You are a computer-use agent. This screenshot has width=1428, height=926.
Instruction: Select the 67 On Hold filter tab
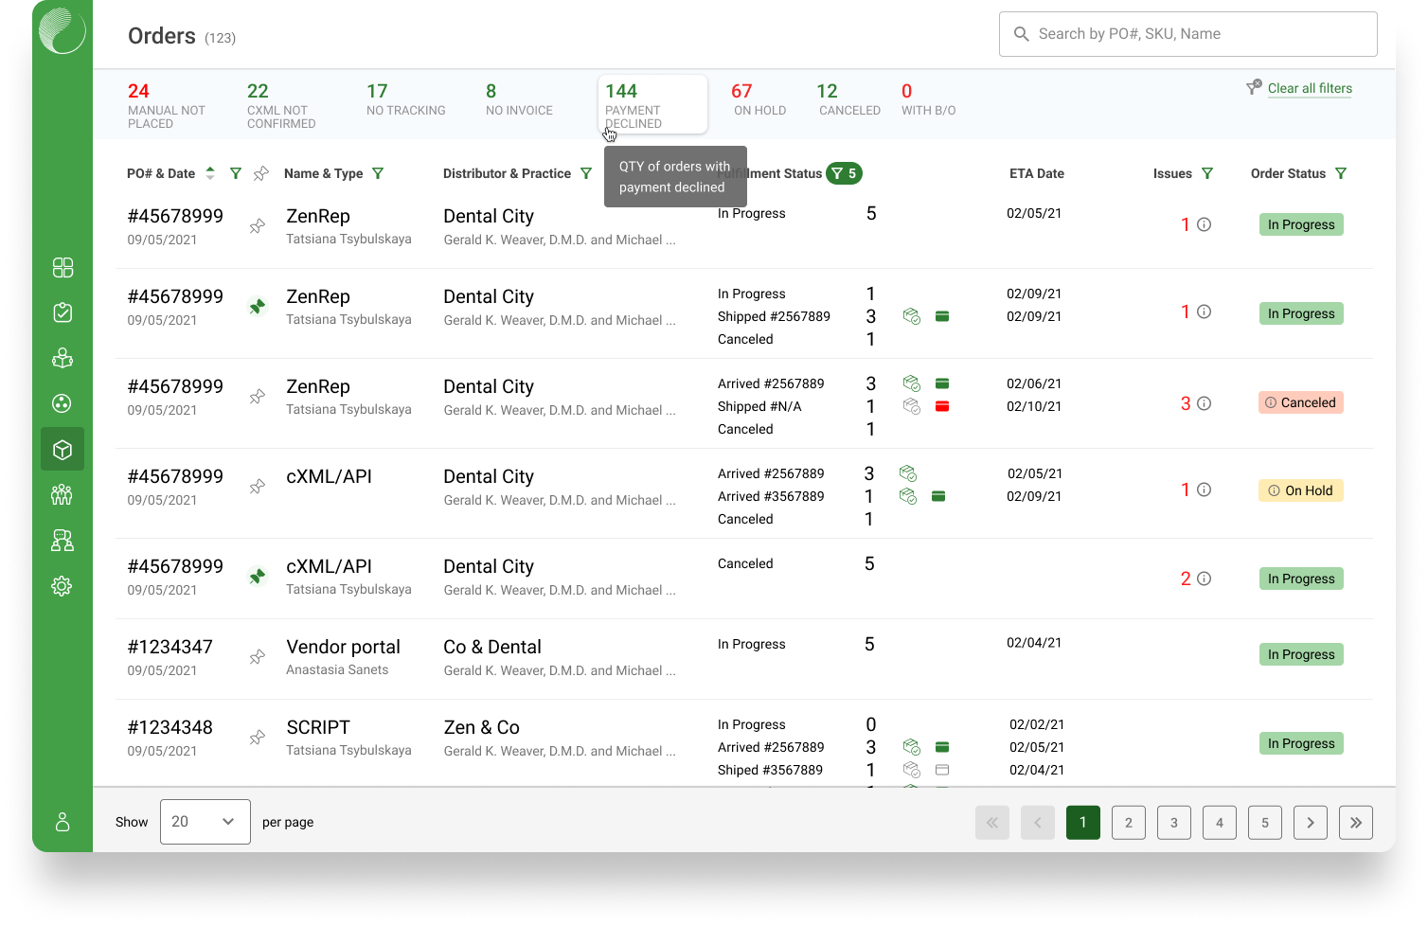pos(759,99)
